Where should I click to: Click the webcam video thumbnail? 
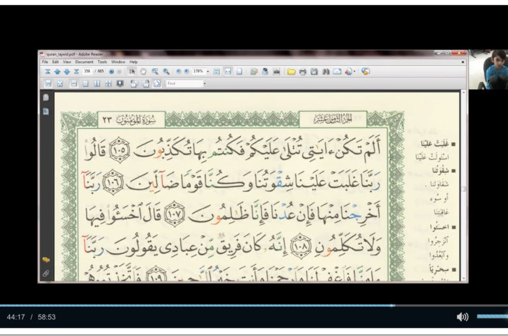coord(488,69)
